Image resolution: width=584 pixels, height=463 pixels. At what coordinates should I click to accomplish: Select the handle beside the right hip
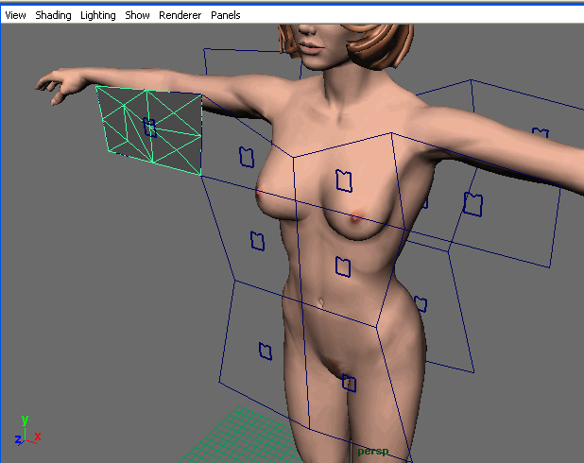[420, 304]
